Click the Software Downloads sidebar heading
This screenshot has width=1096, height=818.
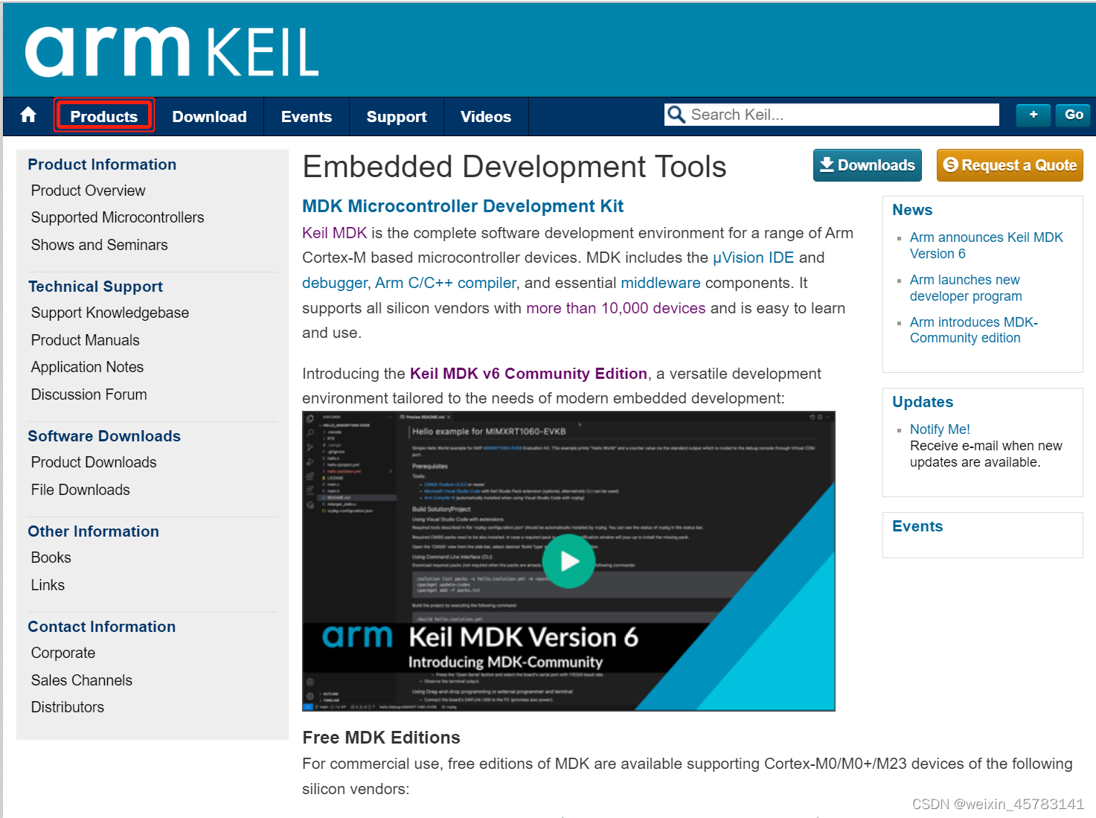104,436
